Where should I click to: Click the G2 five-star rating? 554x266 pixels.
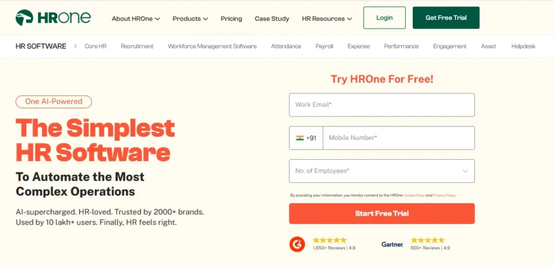[329, 240]
